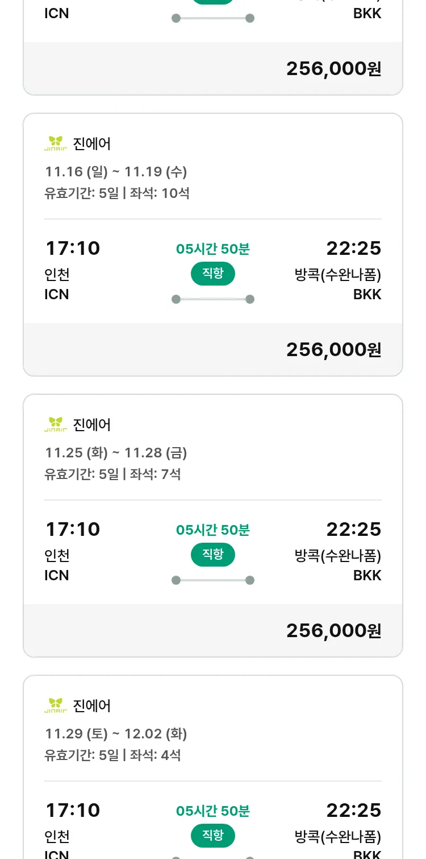The image size is (426, 859).
Task: Open 11.29 (토) ~ 12.02 (화) date range
Action: (116, 733)
